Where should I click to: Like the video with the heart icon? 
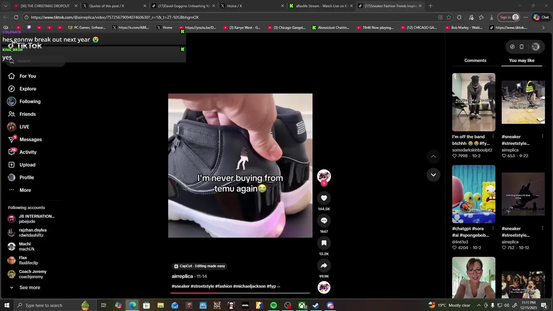[x=324, y=198]
